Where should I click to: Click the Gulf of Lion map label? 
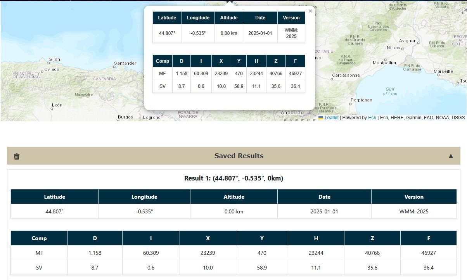click(390, 91)
